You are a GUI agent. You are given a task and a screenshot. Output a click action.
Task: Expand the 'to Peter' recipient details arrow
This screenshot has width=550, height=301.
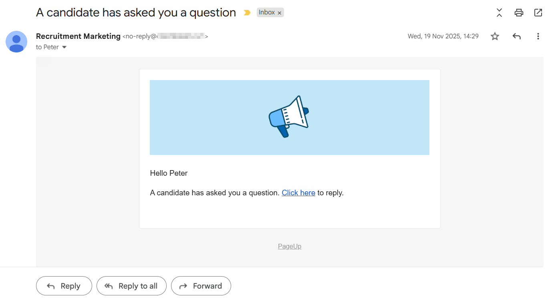pos(64,47)
